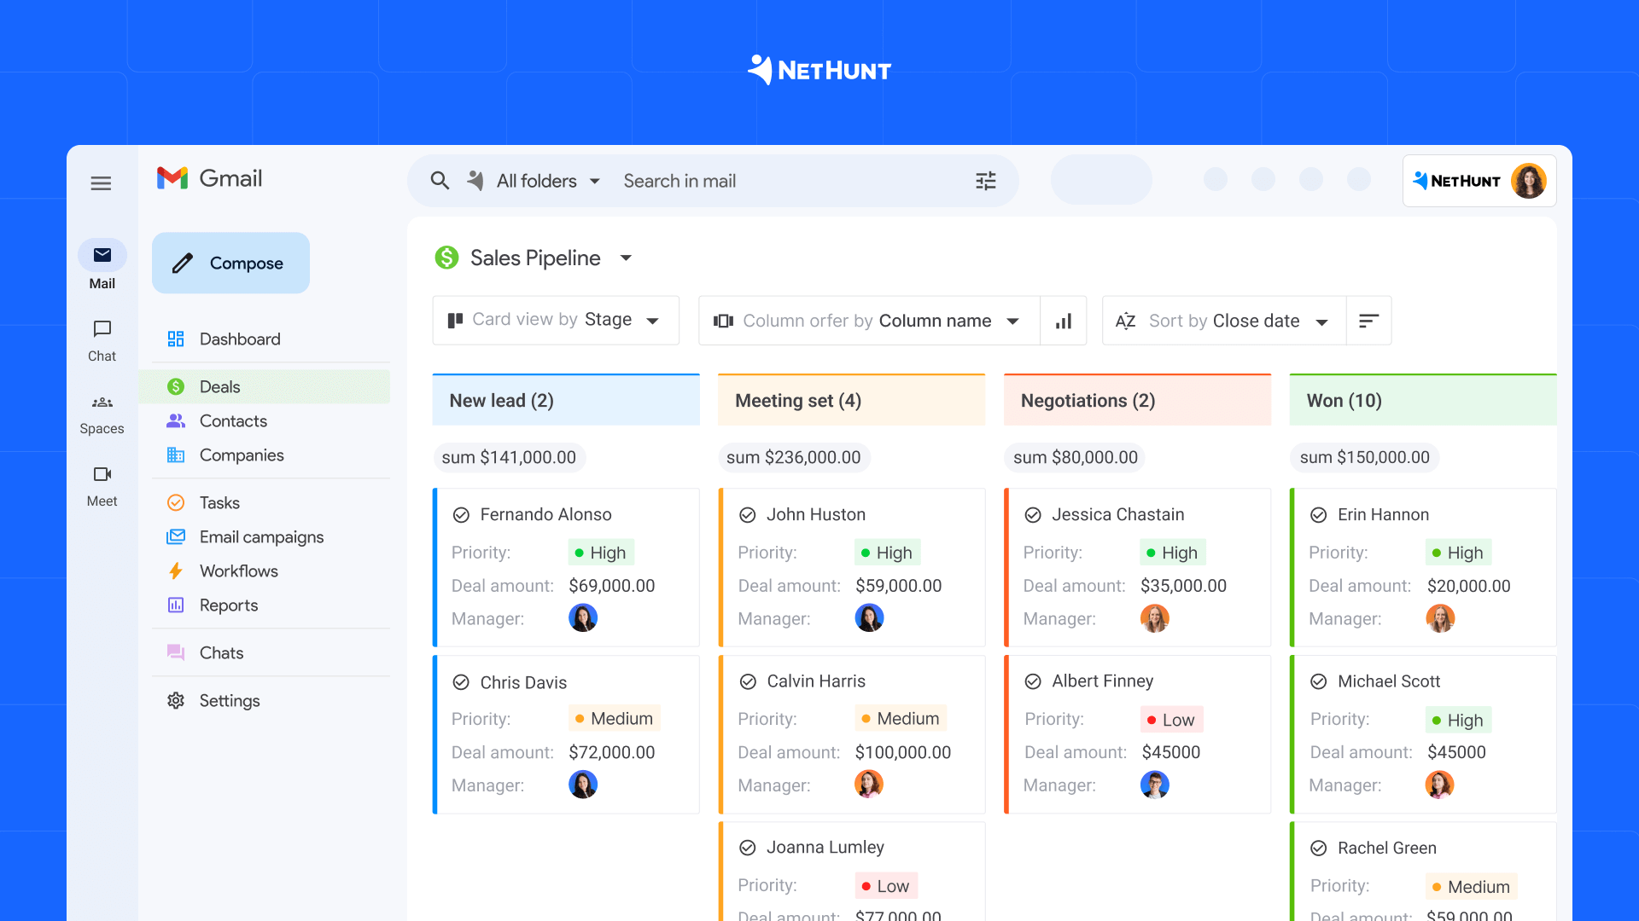Open Email campaigns section
The width and height of the screenshot is (1639, 921).
tap(260, 536)
